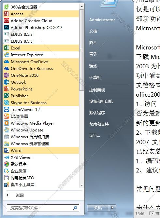
Task: Expand shutdown options arrow
Action: 112,208
